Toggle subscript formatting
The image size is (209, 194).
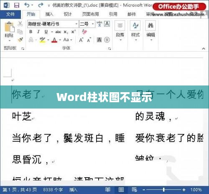point(66,32)
